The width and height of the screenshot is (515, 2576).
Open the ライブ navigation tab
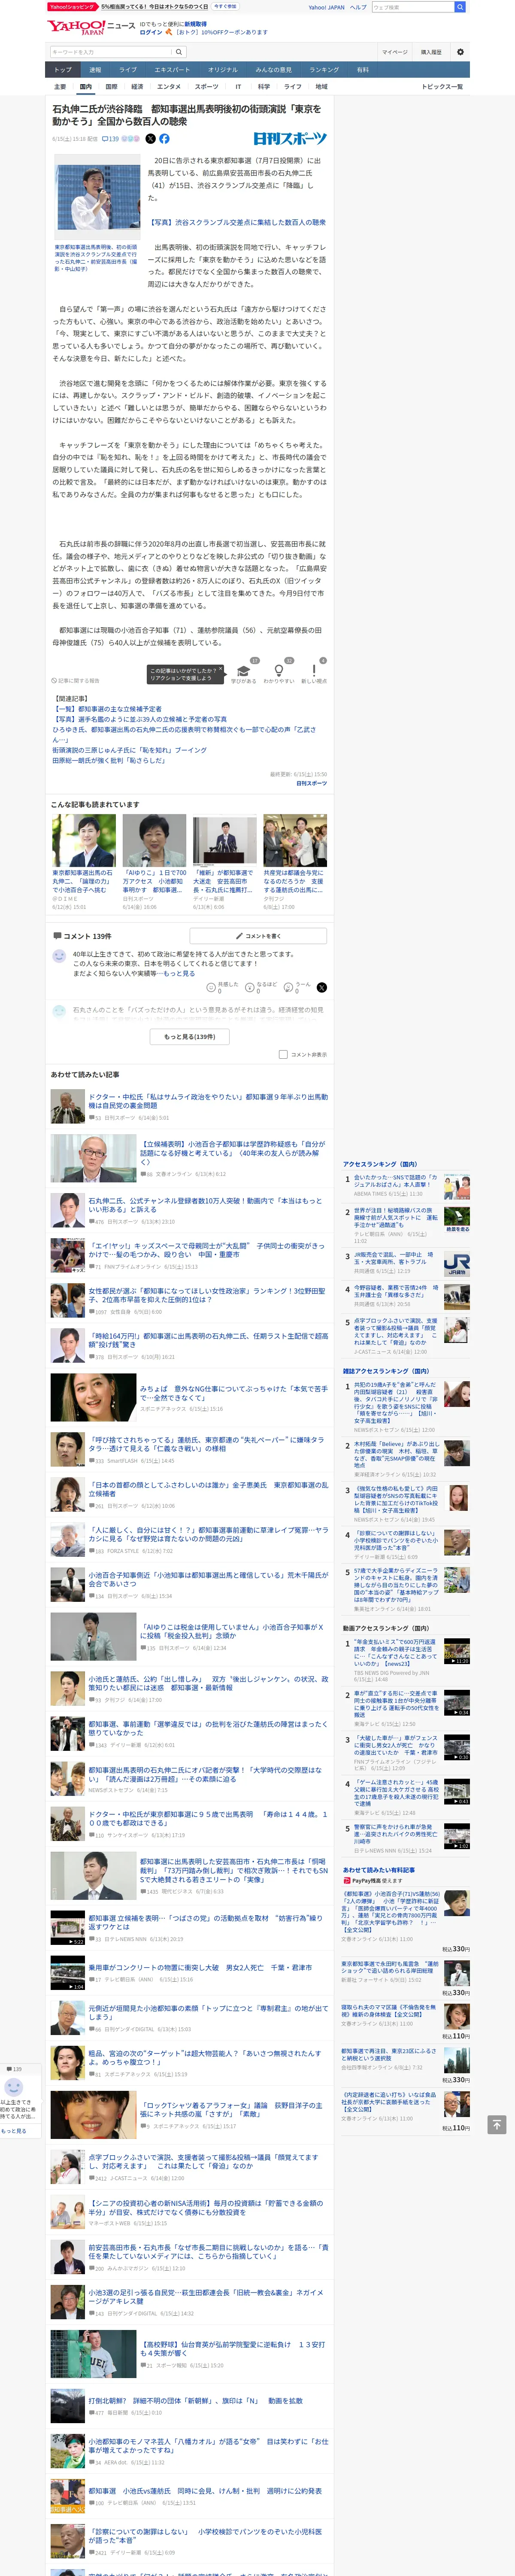pyautogui.click(x=128, y=70)
